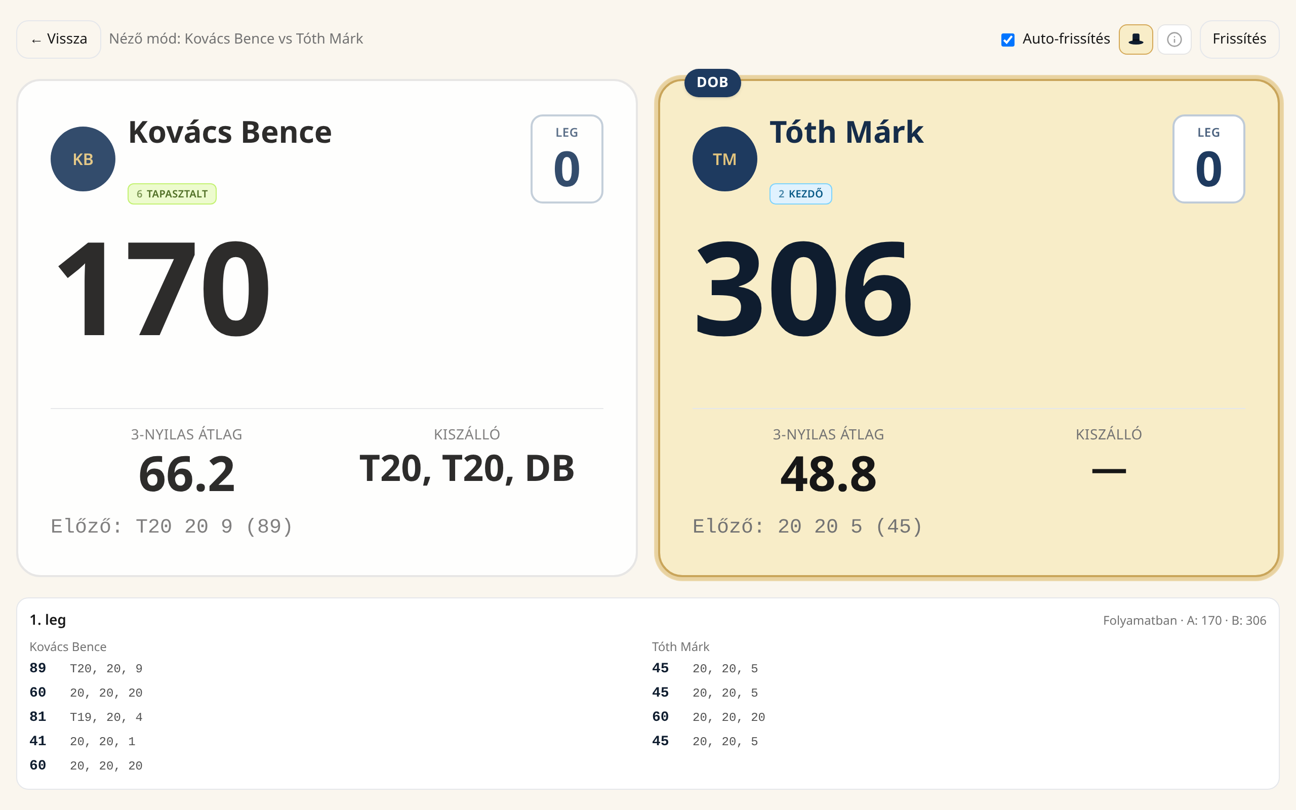
Task: Click Tóth Márk's LEG counter box
Action: [1209, 158]
